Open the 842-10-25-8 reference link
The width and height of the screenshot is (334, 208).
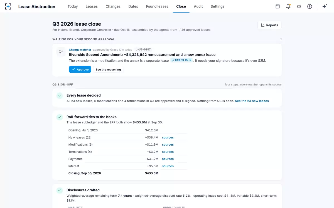[182, 60]
